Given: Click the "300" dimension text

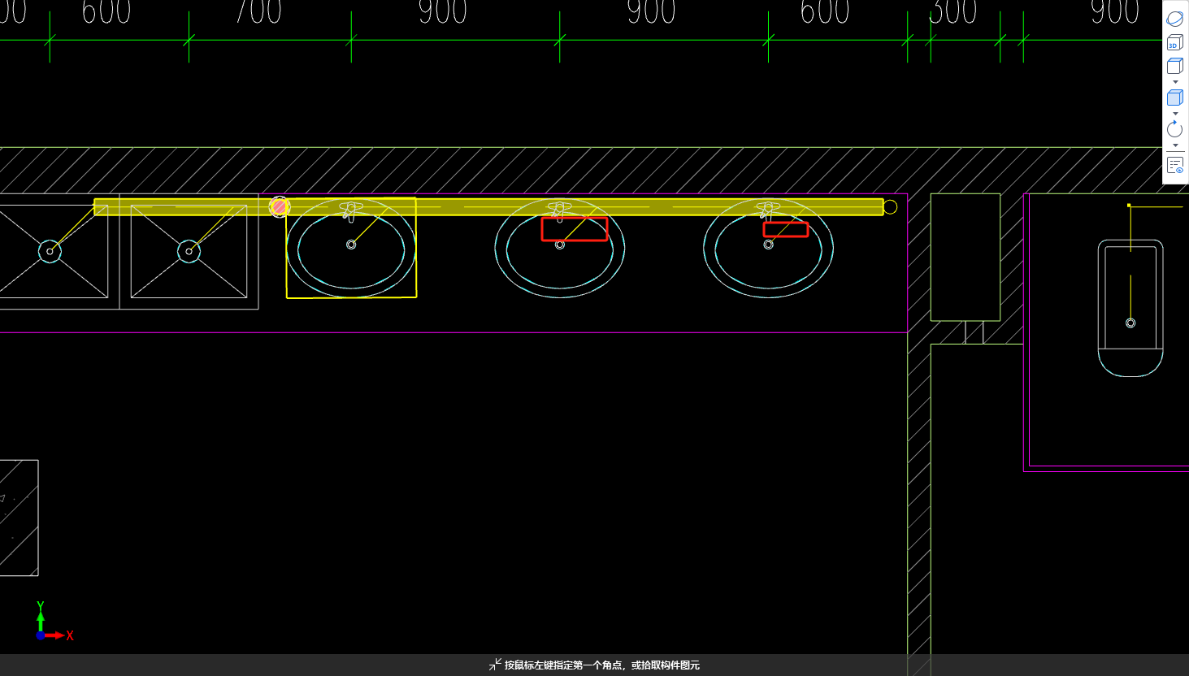Looking at the screenshot, I should tap(953, 12).
